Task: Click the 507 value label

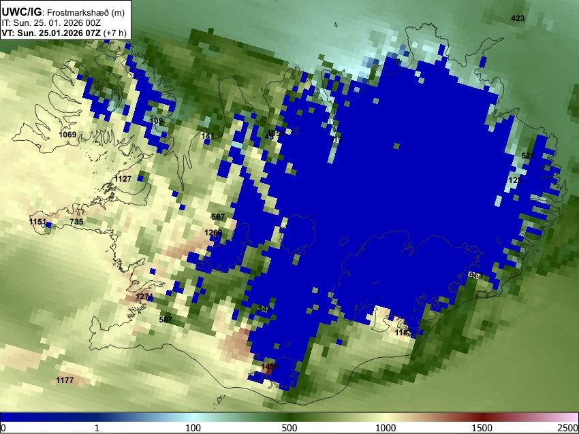Action: [x=166, y=319]
